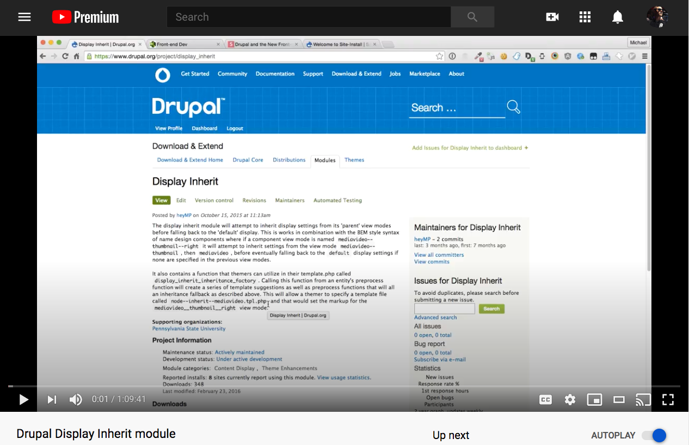The height and width of the screenshot is (445, 689).
Task: Go to YouTube Premium home logo
Action: click(x=85, y=17)
